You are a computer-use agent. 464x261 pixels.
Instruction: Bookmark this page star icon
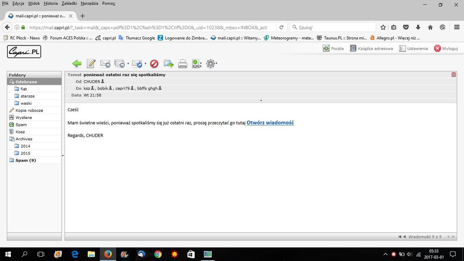pos(383,27)
